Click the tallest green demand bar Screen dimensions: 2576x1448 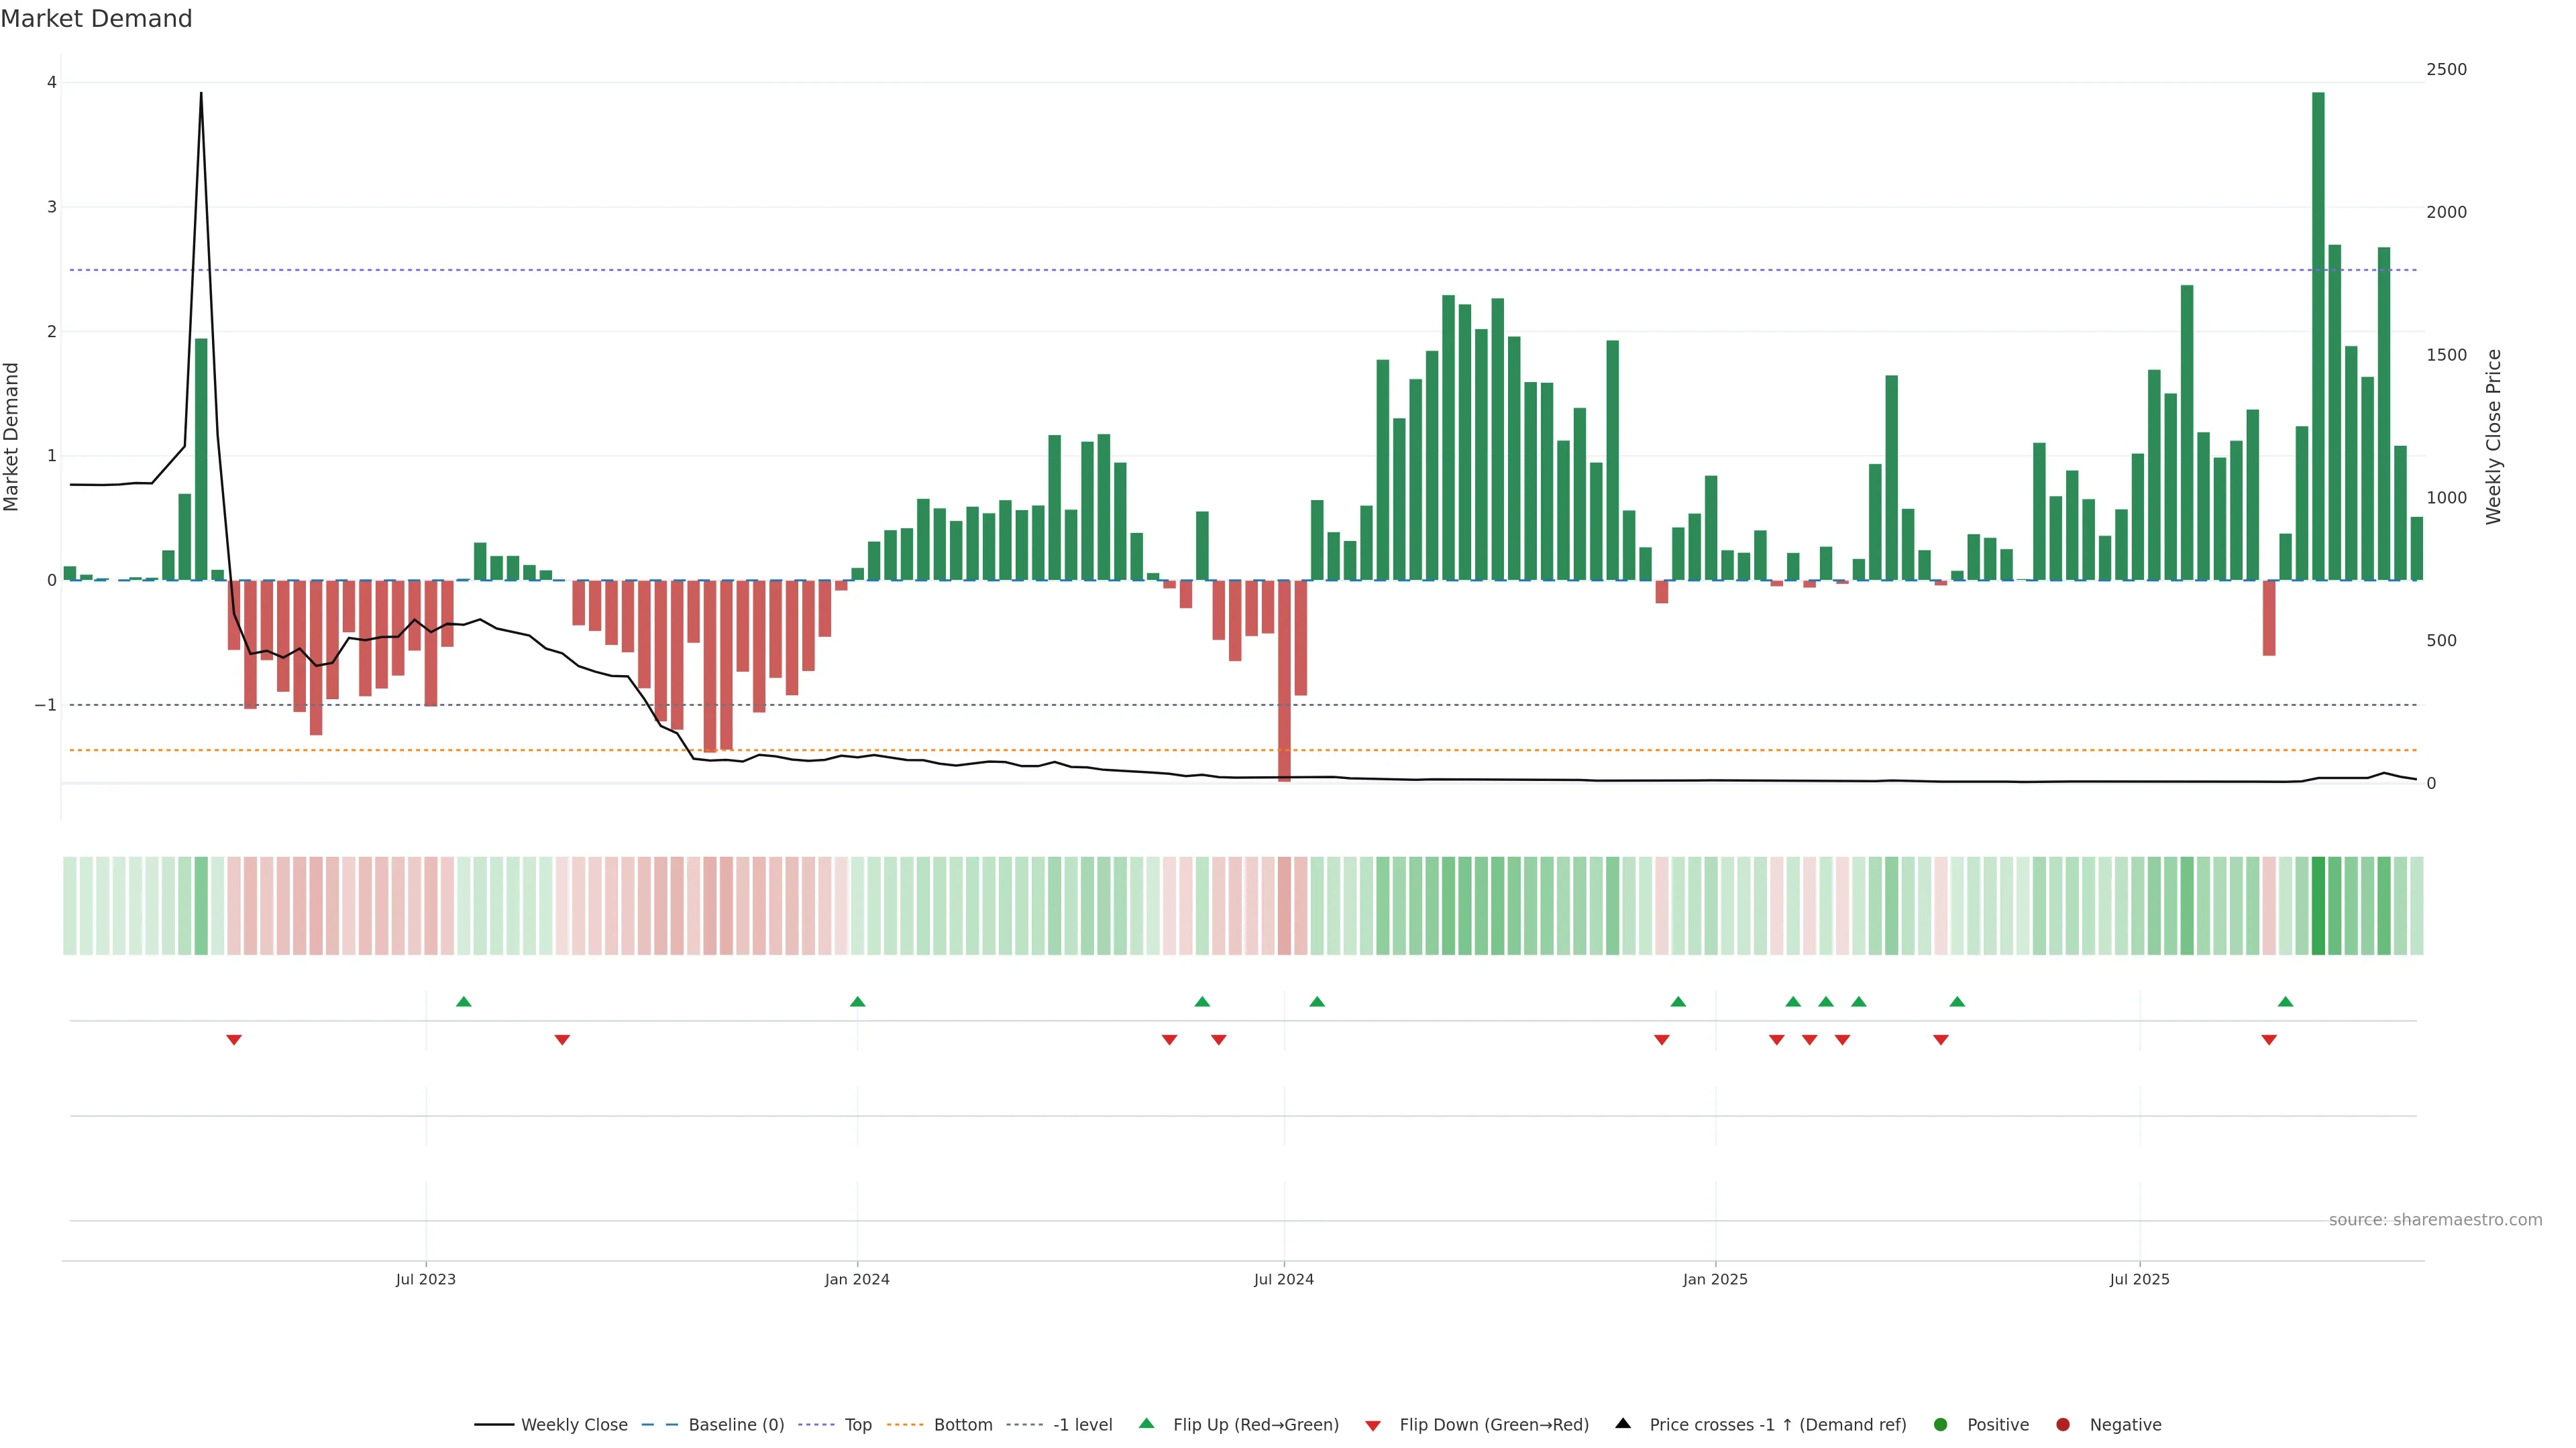pos(2318,336)
